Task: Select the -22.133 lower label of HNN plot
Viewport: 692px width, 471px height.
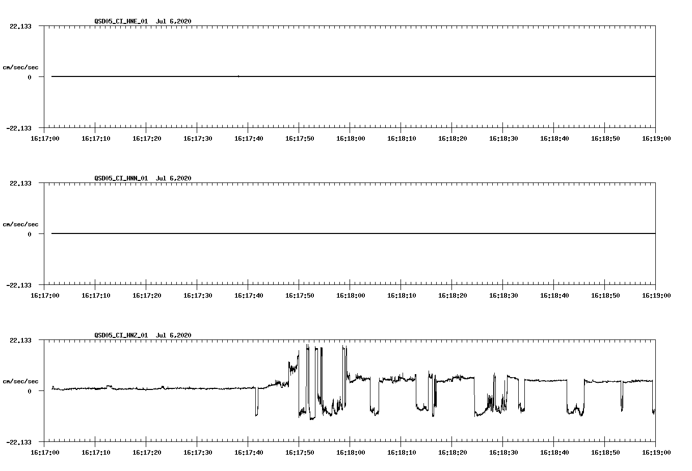Action: click(19, 285)
